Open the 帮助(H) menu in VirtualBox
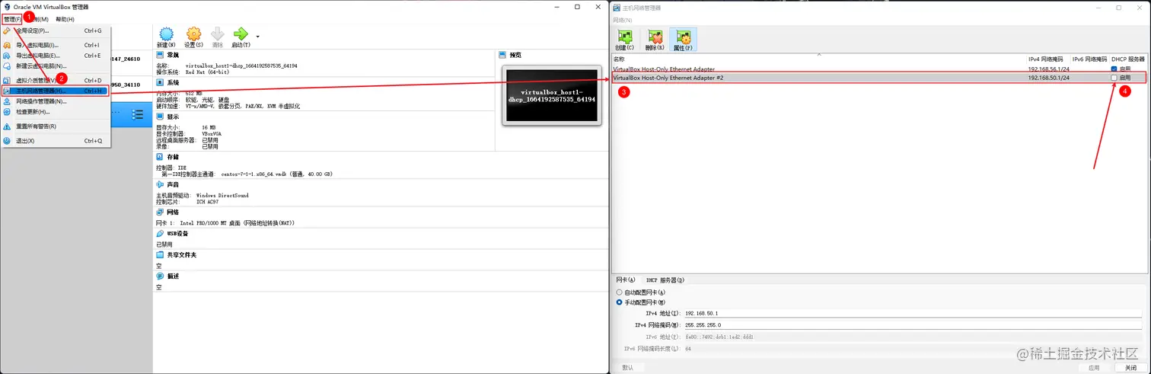 click(65, 19)
